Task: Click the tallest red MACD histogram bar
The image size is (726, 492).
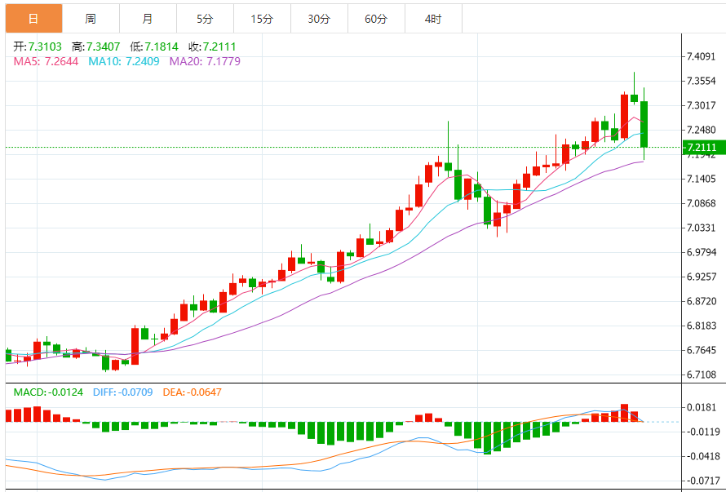Action: 624,413
